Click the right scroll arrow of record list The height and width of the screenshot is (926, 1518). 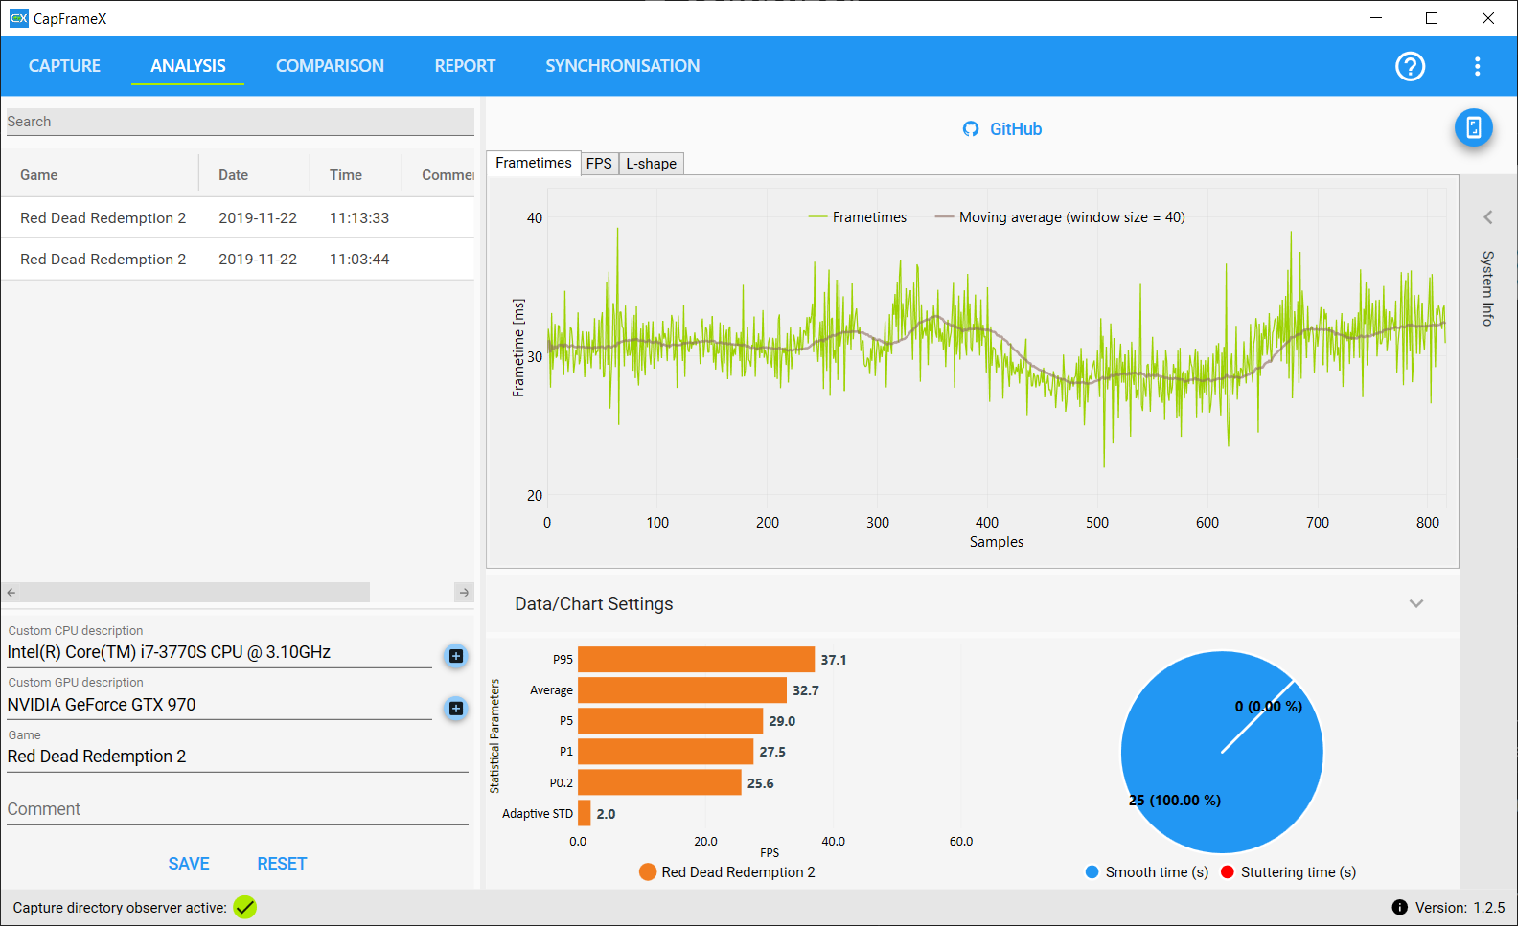coord(464,593)
